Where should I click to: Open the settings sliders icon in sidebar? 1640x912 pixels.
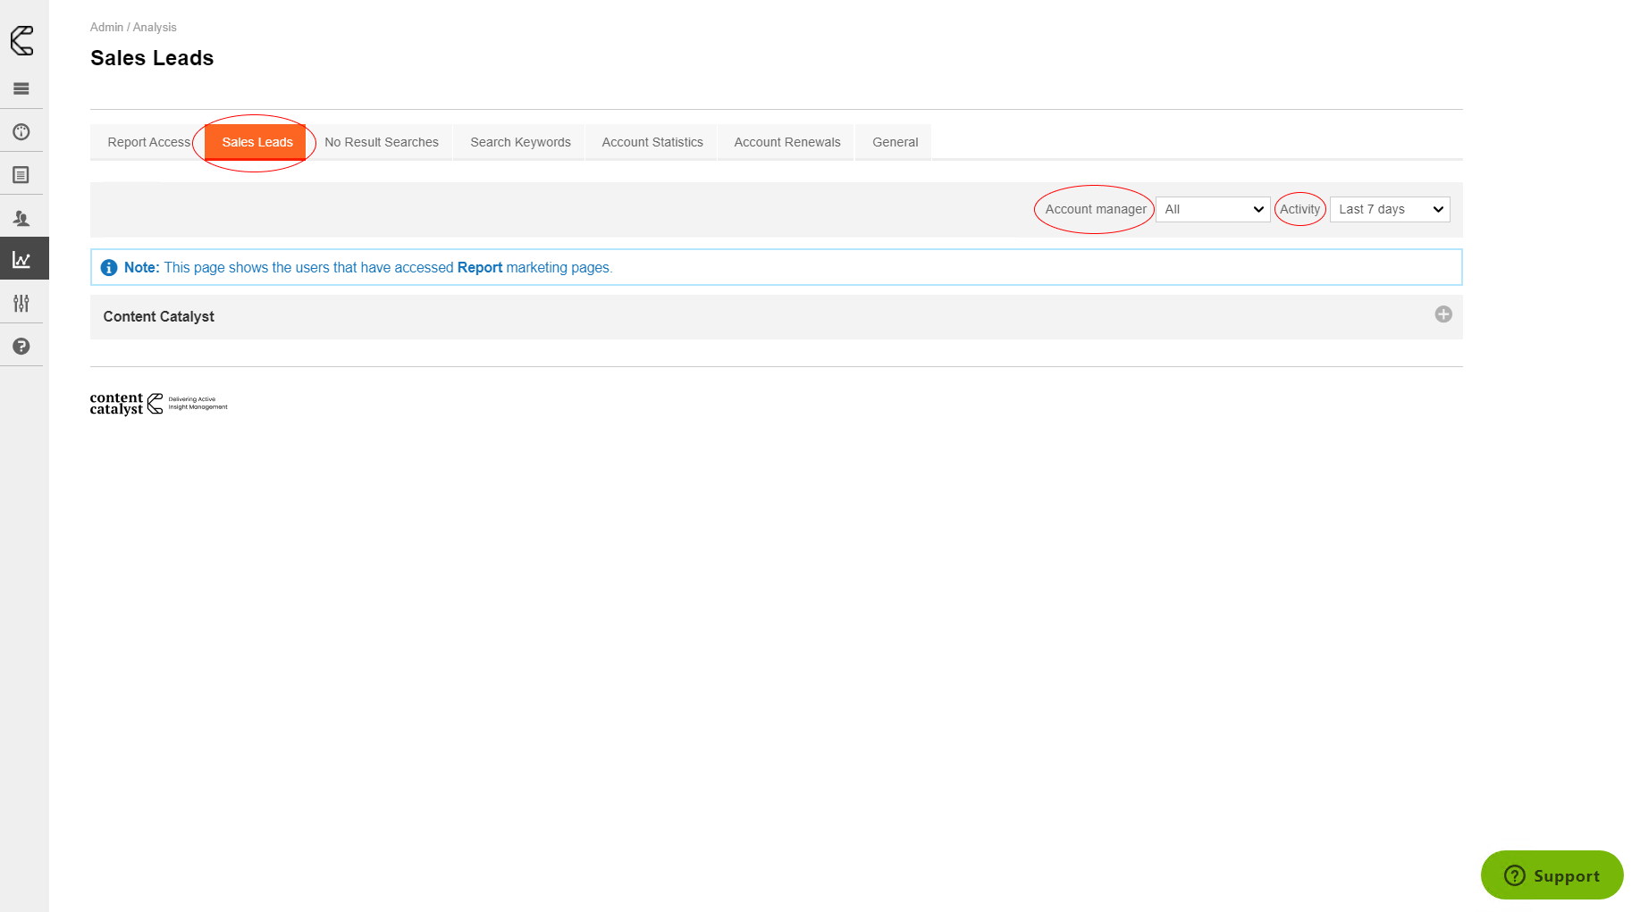point(21,304)
